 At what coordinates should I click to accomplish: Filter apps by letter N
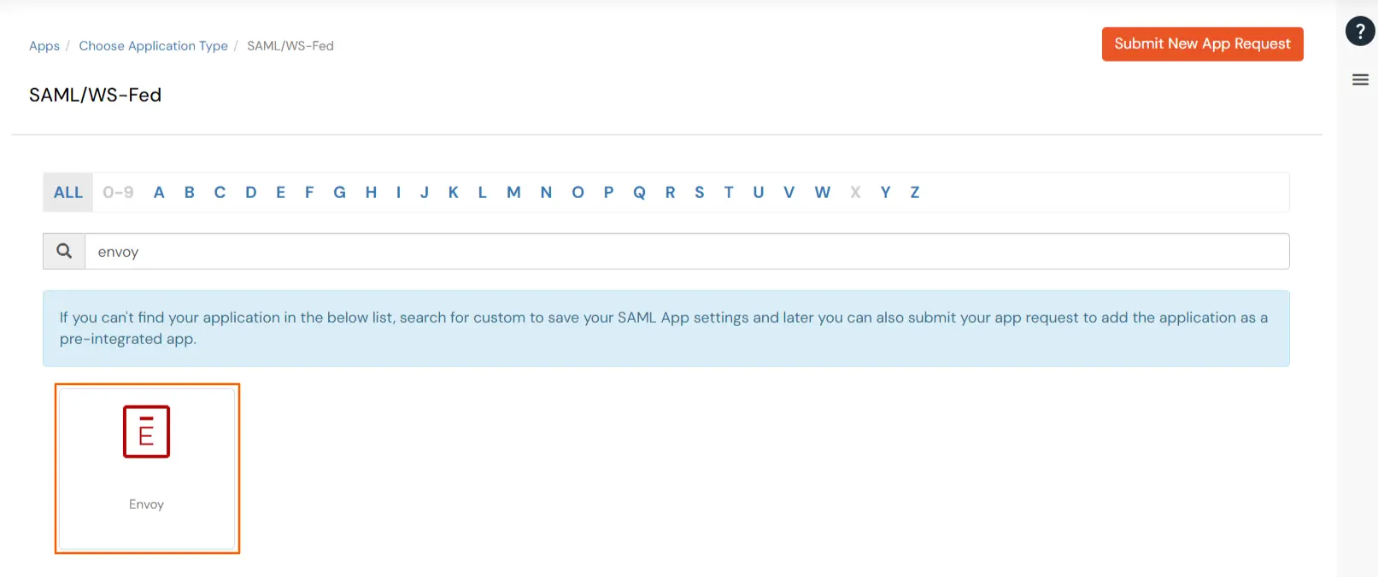click(546, 193)
